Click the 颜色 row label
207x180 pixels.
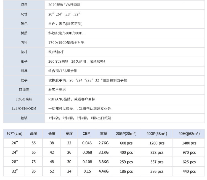point(24,24)
